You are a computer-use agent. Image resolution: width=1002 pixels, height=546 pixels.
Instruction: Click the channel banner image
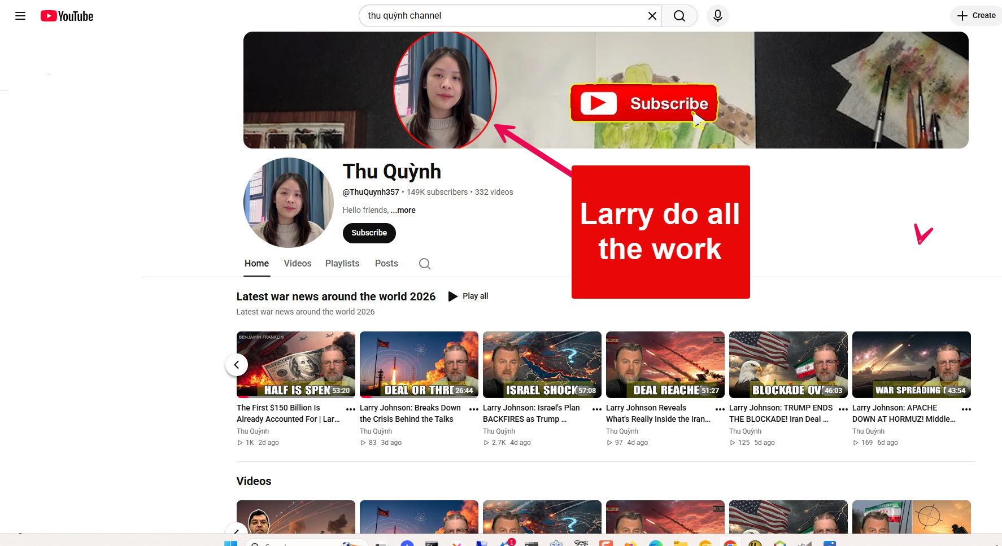tap(606, 90)
